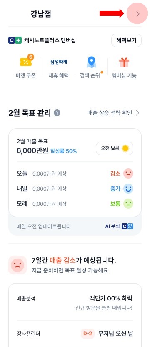Click the 혜택보기 button
This screenshot has height=347, width=150.
point(126,40)
